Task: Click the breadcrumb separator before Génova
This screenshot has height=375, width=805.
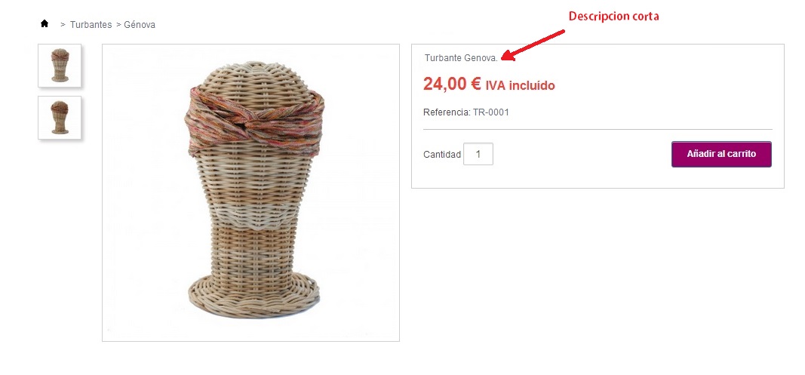Action: pyautogui.click(x=118, y=25)
